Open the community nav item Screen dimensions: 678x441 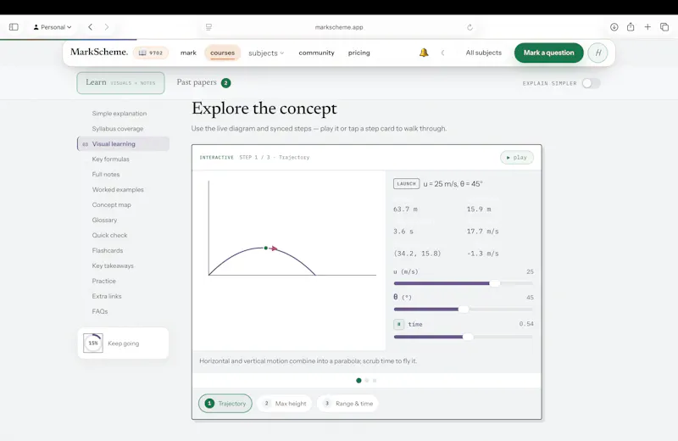tap(316, 53)
